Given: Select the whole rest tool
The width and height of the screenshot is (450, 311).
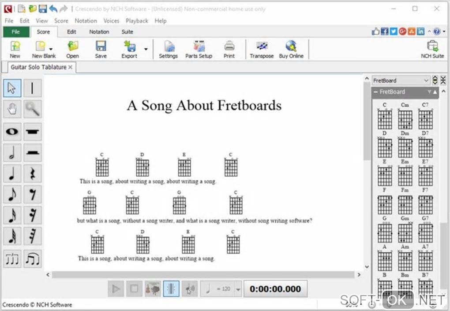Looking at the screenshot, I should click(x=33, y=132).
